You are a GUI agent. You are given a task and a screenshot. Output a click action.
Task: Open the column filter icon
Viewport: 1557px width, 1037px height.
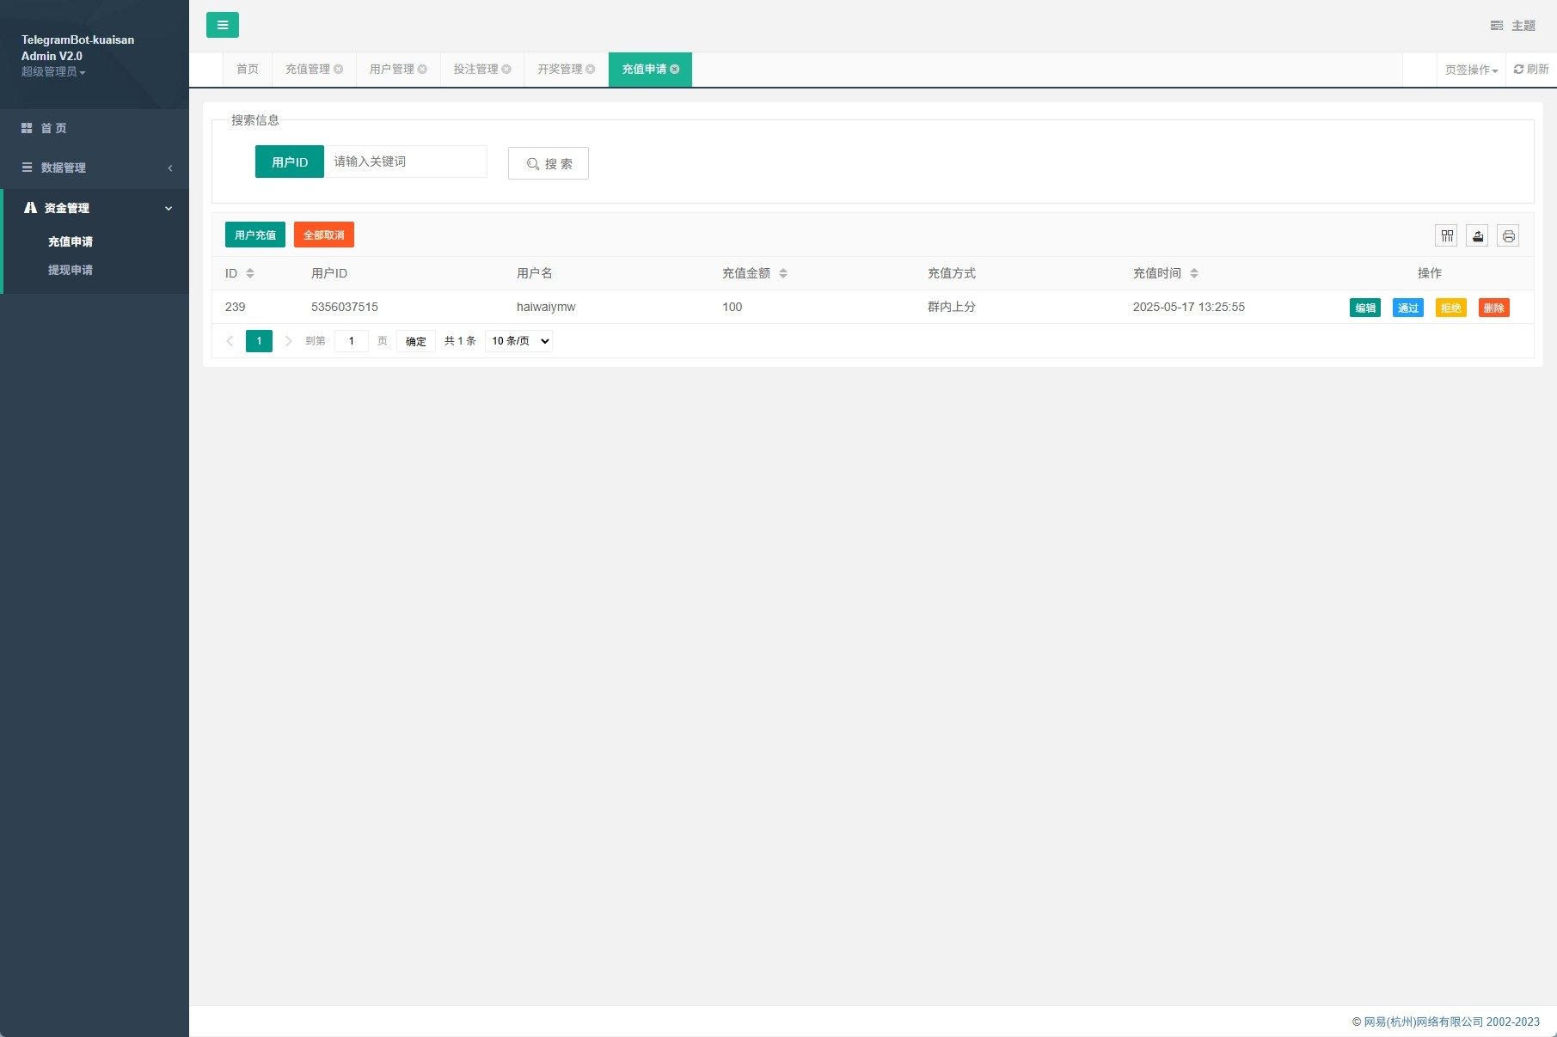click(x=1447, y=235)
